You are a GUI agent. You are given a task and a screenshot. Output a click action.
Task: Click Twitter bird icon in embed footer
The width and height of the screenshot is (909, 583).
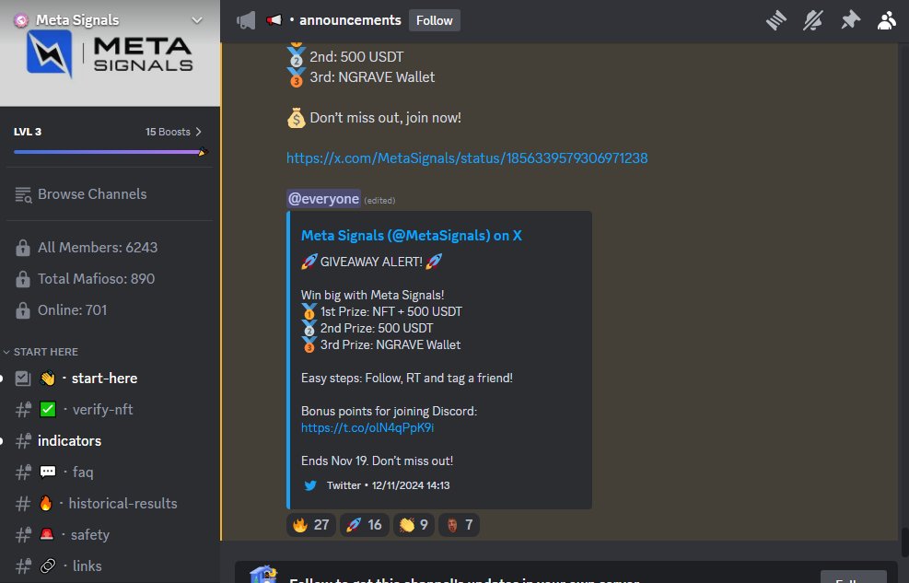pyautogui.click(x=310, y=485)
